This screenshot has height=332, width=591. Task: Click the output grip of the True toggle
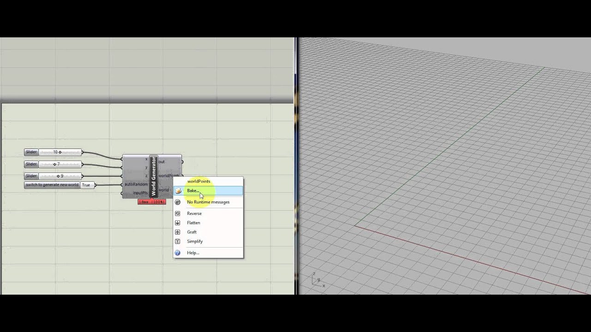(94, 185)
